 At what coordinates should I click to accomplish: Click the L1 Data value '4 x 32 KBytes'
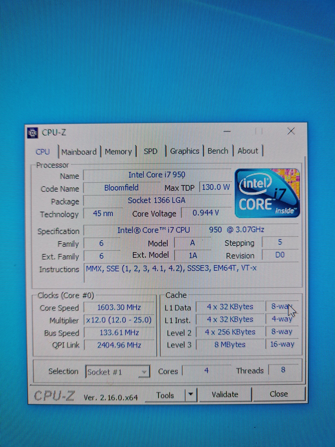click(230, 307)
